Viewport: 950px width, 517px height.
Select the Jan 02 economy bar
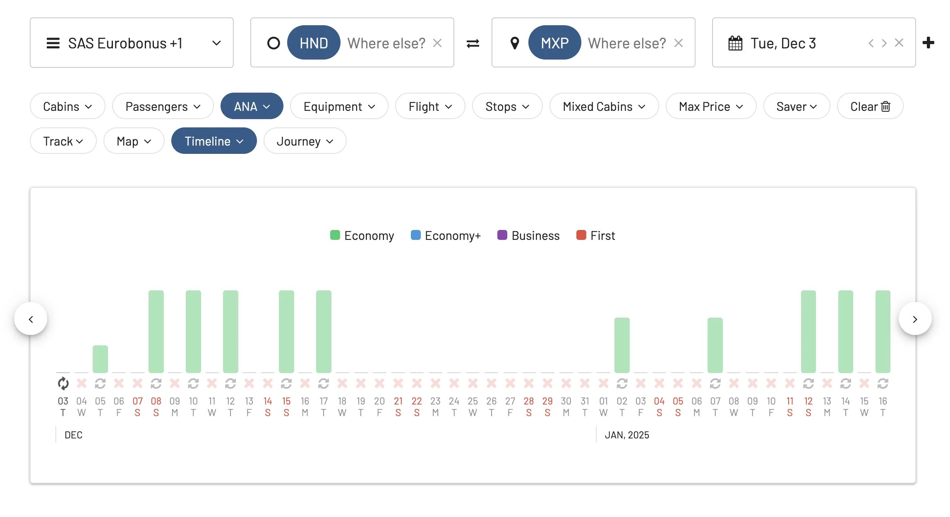click(622, 345)
